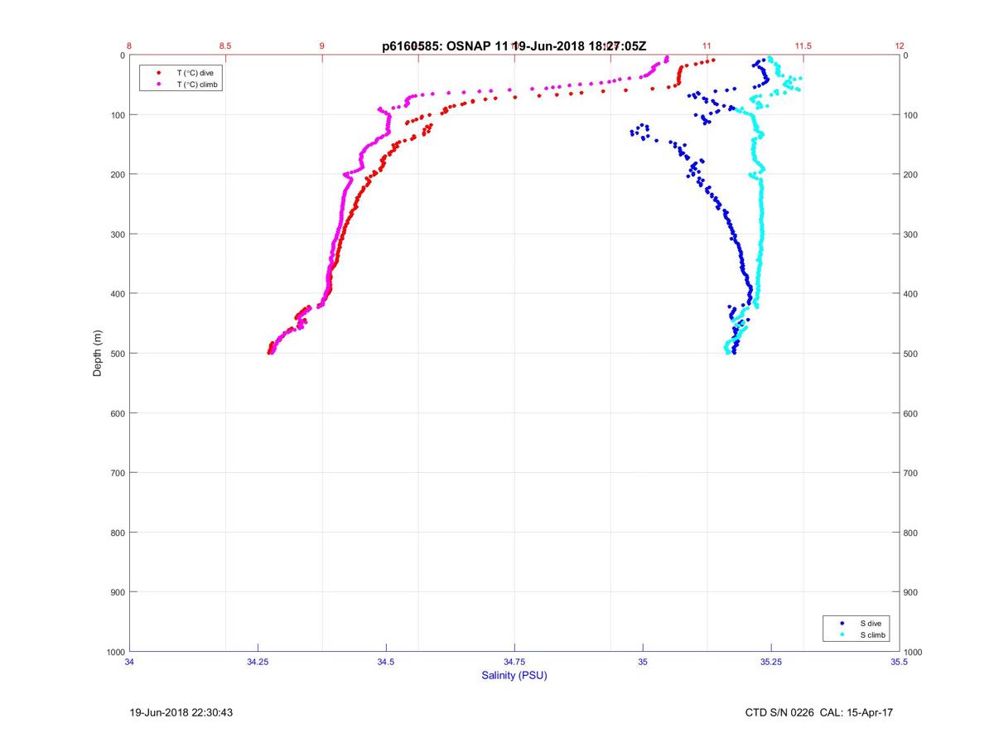
Task: Click the 'Salinity (PSU)' axis label
Action: click(514, 676)
